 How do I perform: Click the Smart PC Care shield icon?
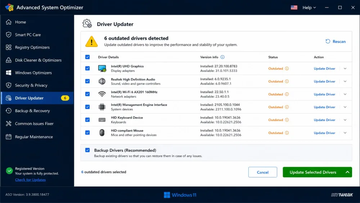pos(9,35)
